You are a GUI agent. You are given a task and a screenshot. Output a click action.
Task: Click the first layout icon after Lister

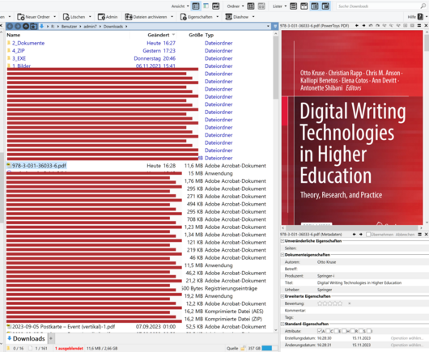click(293, 6)
